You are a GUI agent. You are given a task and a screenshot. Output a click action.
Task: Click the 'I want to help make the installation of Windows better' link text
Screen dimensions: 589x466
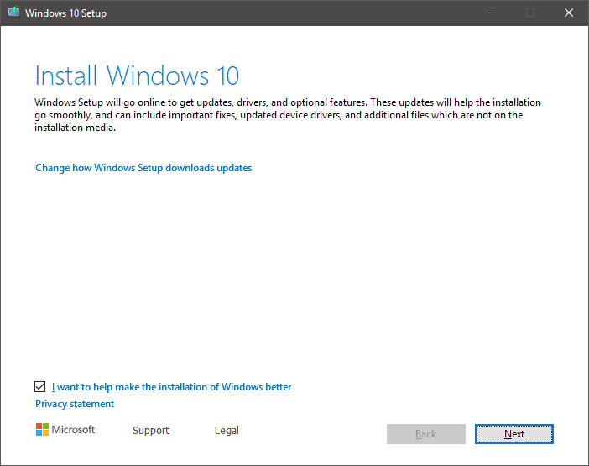tap(171, 387)
